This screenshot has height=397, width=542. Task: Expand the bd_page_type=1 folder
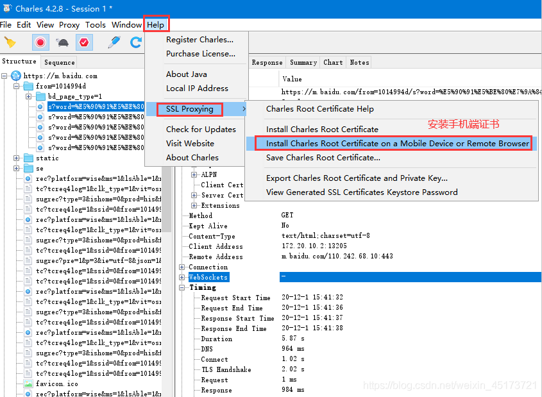pyautogui.click(x=28, y=96)
